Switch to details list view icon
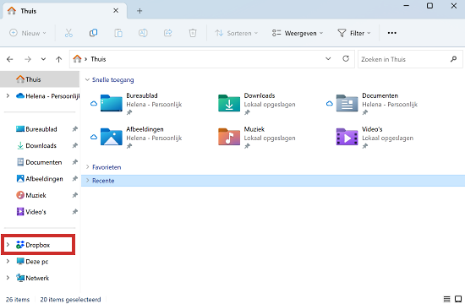Screen dimensions: 465x304 click(x=446, y=299)
